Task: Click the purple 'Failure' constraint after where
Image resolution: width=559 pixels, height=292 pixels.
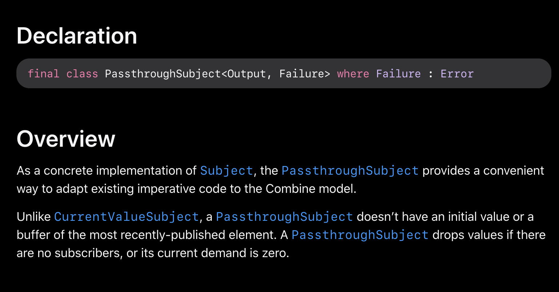Action: 398,74
